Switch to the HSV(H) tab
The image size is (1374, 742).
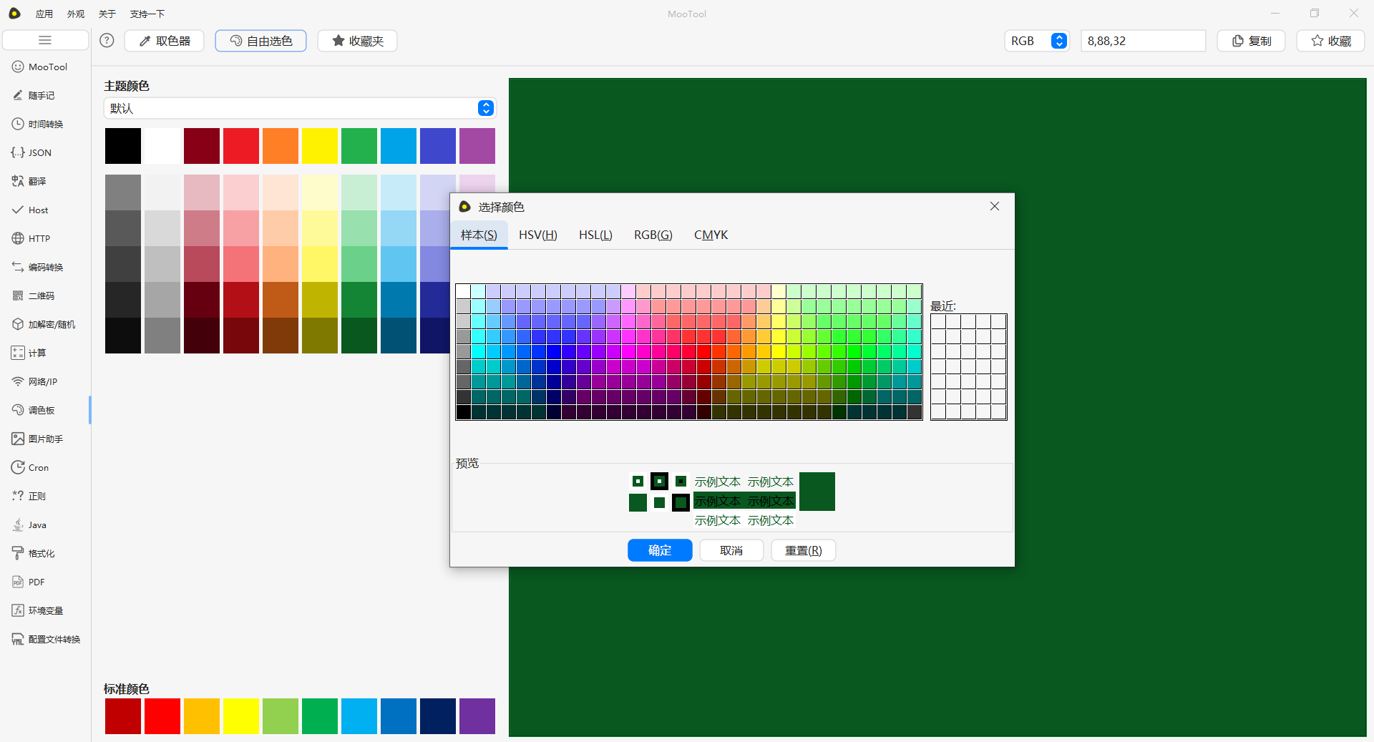click(537, 235)
